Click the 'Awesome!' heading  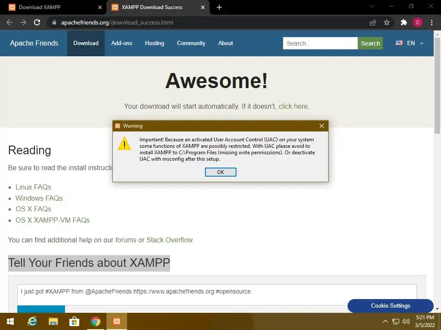point(216,81)
